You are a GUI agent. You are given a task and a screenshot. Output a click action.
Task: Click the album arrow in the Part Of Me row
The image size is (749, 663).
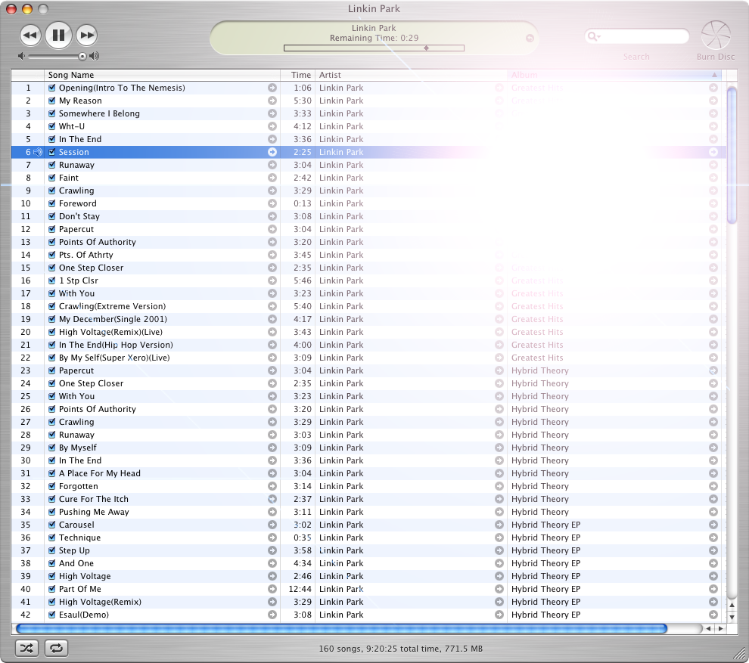pyautogui.click(x=713, y=590)
